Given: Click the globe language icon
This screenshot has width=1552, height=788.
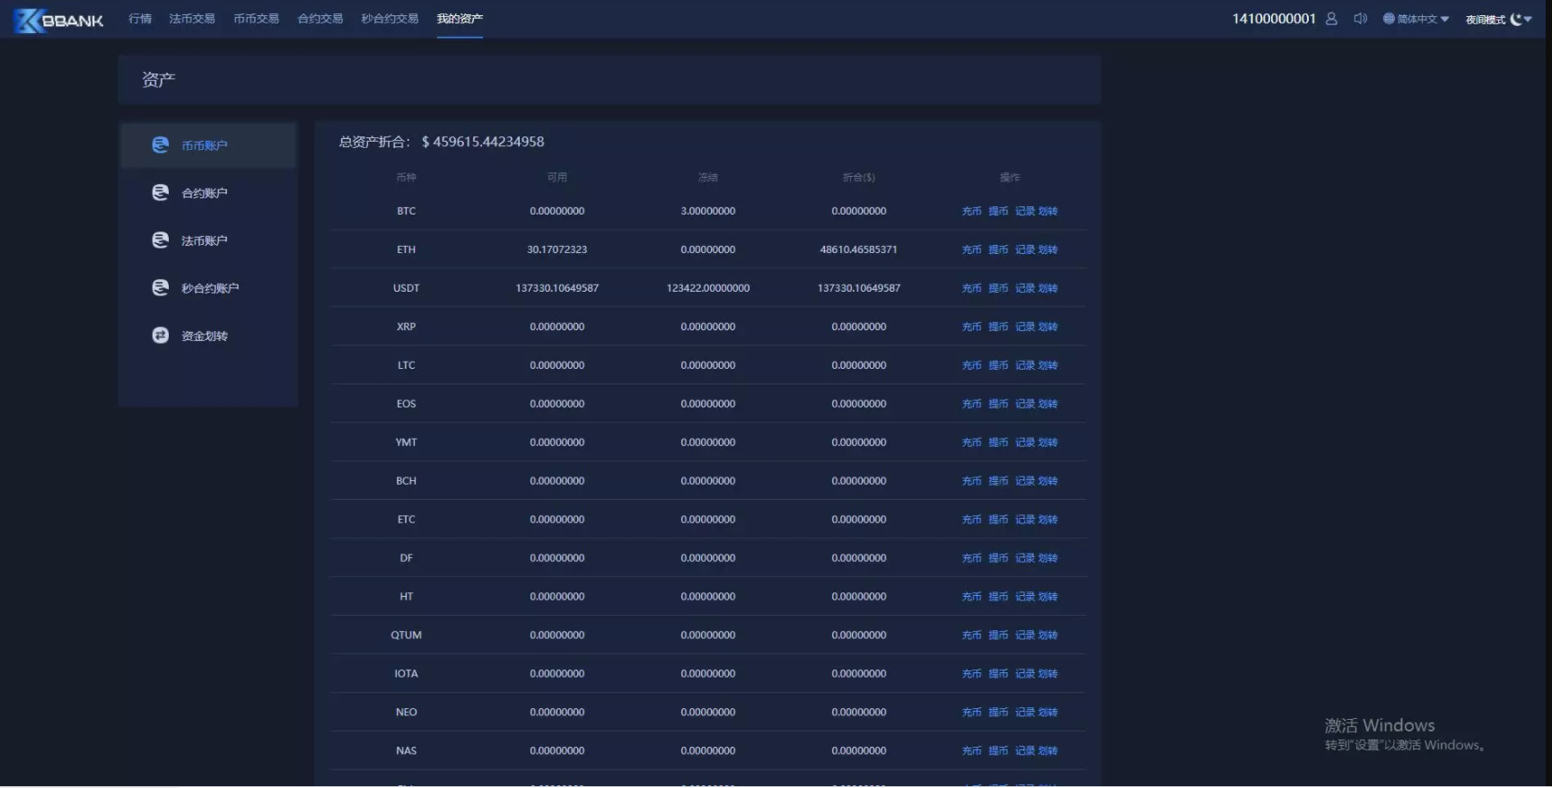Looking at the screenshot, I should pyautogui.click(x=1389, y=19).
